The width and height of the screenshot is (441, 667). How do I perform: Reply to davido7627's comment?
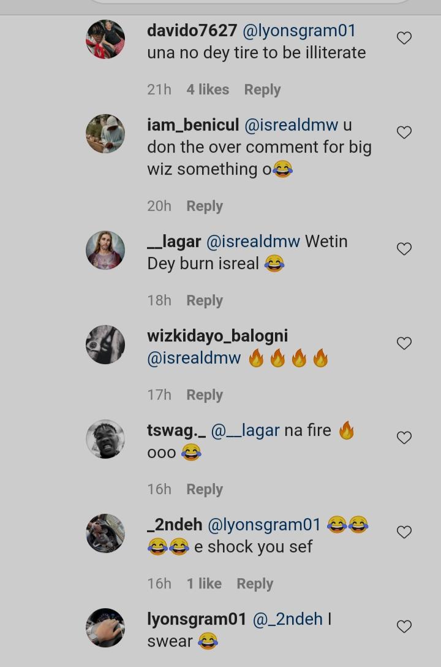262,90
